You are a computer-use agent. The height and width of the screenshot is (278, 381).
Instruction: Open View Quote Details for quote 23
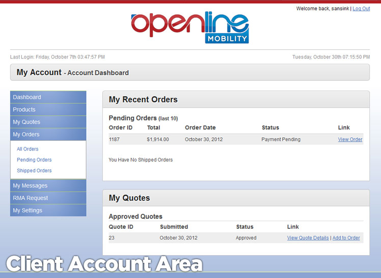(x=308, y=238)
